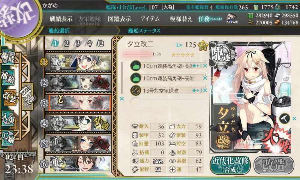
Task: Click the 近代化改修 modernization button
Action: coord(230,165)
